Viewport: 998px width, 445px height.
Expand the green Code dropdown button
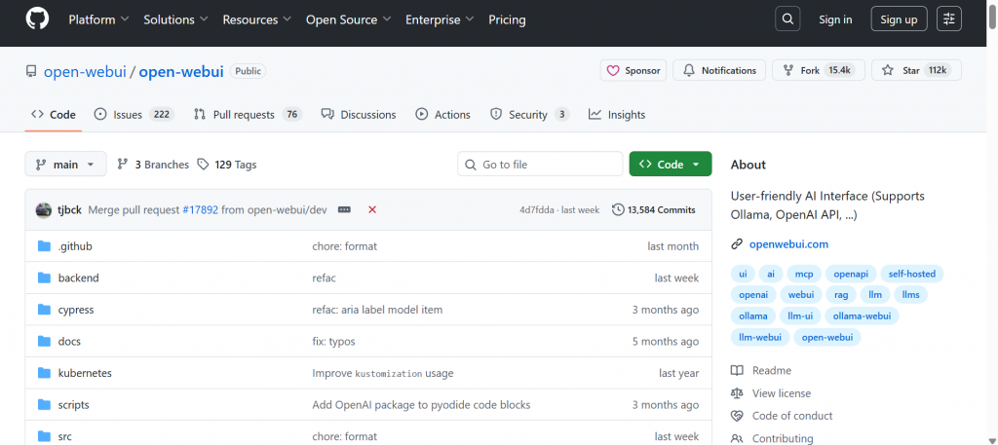[671, 164]
